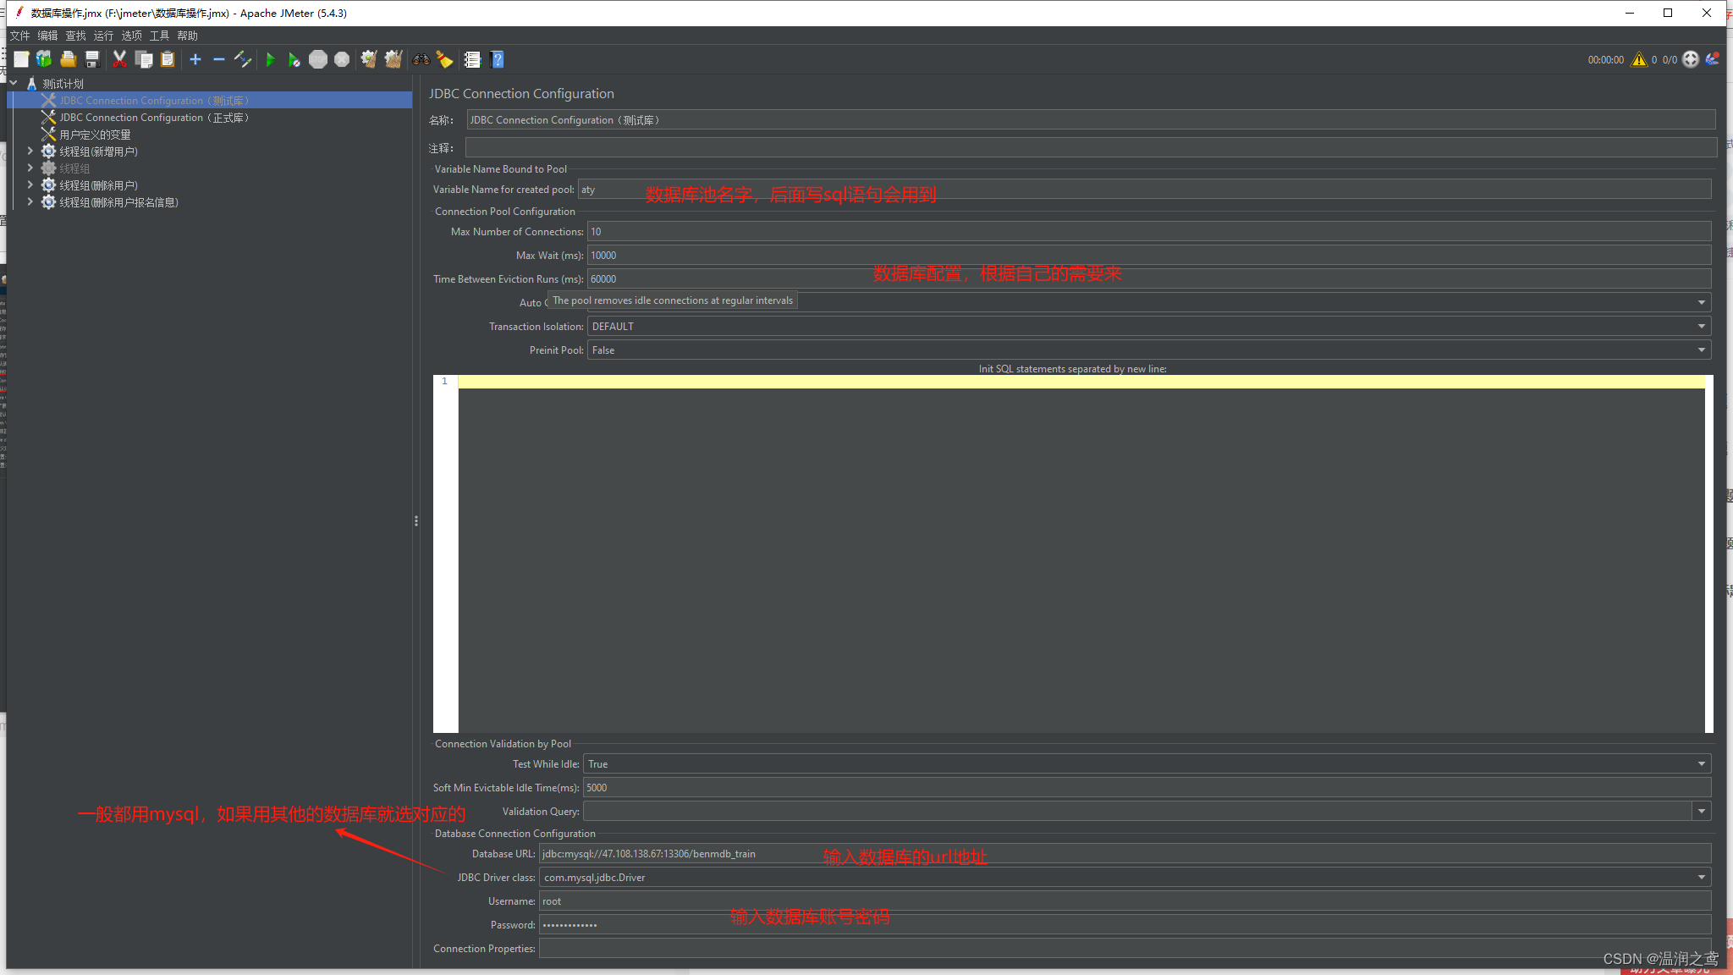This screenshot has height=975, width=1733.
Task: Open the Validation Query dropdown arrow
Action: [x=1701, y=811]
